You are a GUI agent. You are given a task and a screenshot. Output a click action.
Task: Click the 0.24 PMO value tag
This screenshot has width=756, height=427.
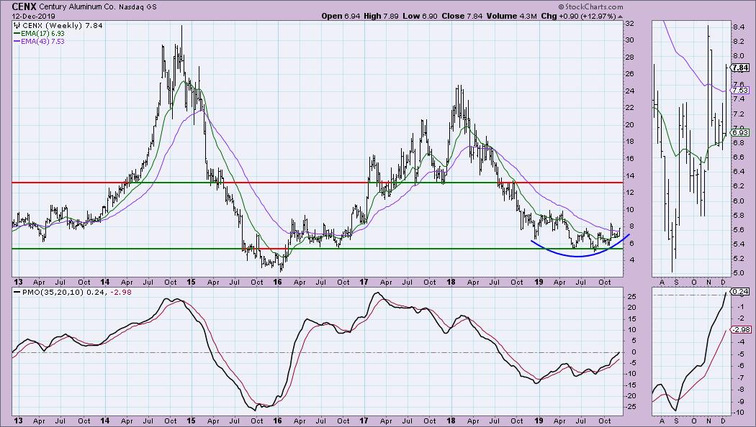(x=739, y=291)
